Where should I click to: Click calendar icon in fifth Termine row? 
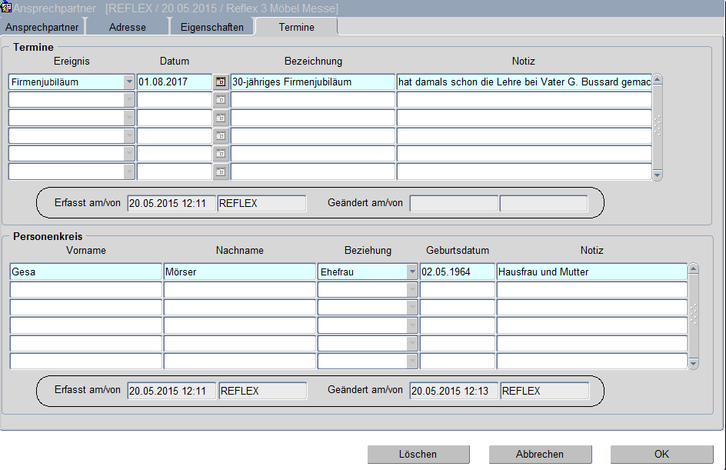[x=221, y=154]
